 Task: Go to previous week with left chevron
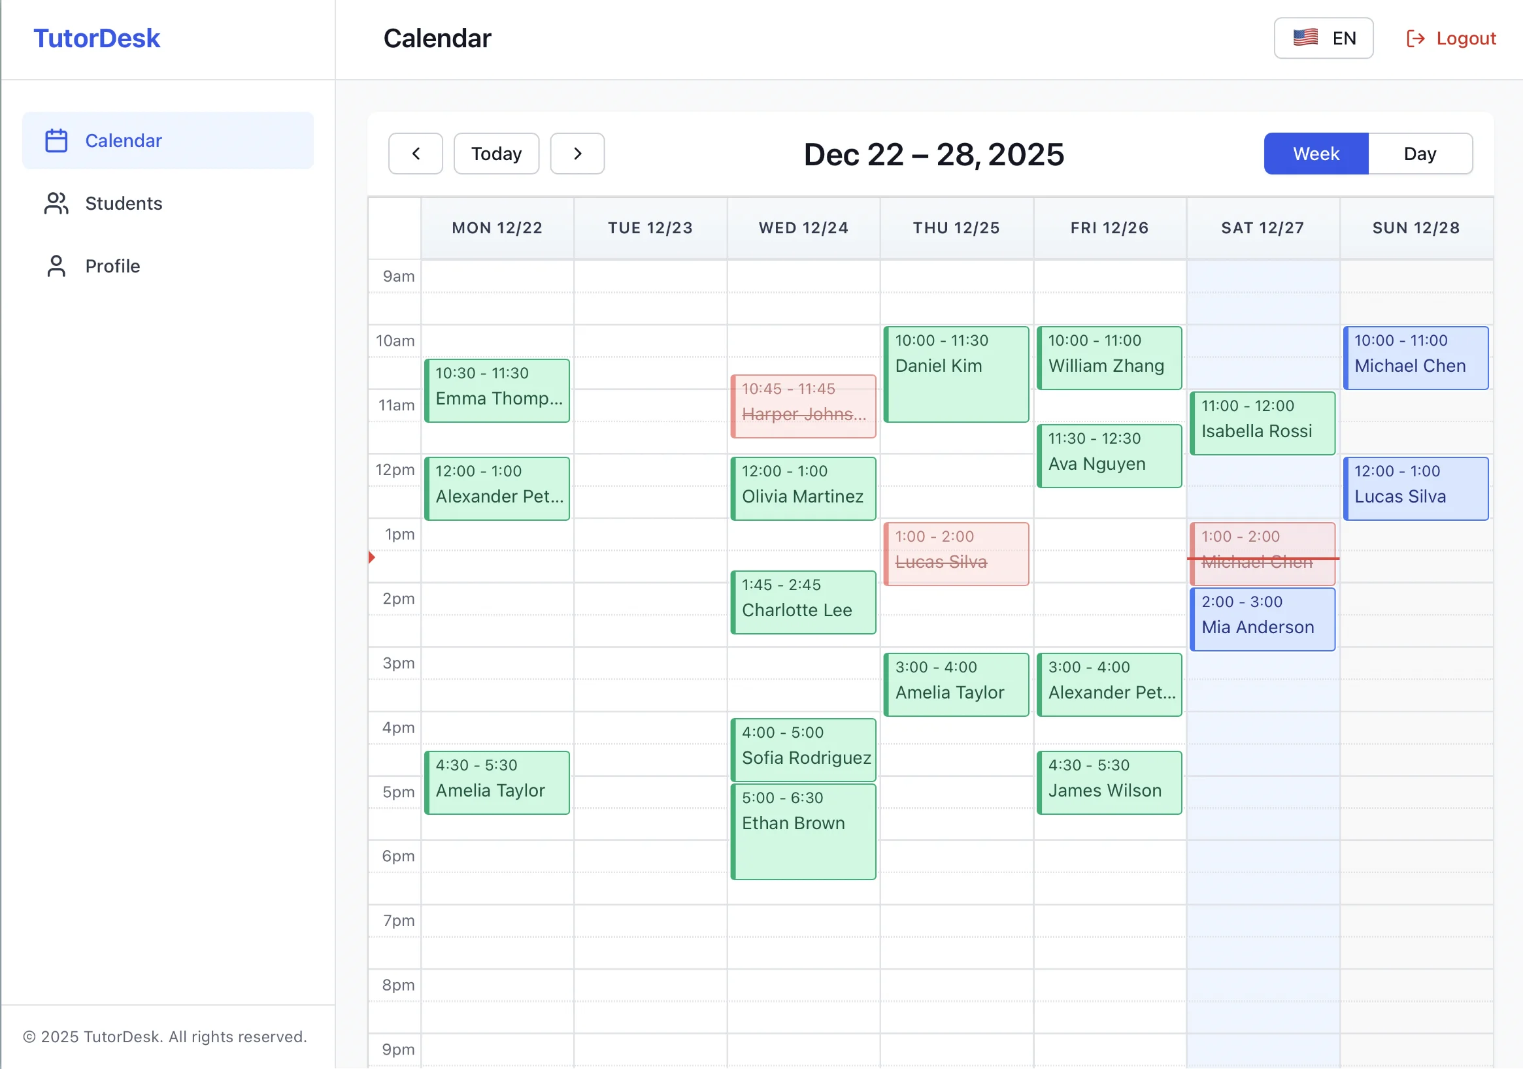tap(415, 154)
